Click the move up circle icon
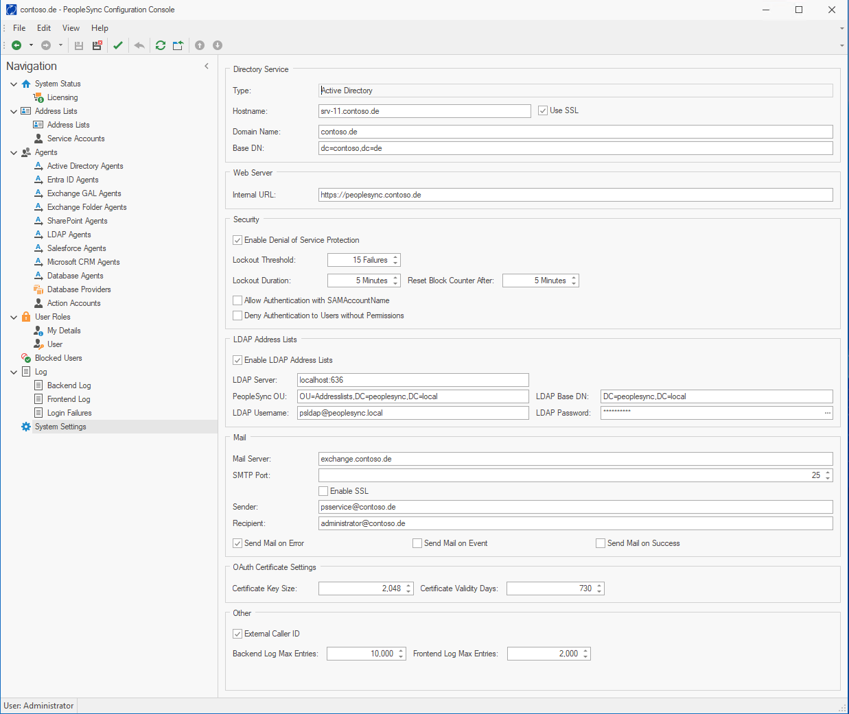Screen dimensions: 849x714 pos(200,45)
